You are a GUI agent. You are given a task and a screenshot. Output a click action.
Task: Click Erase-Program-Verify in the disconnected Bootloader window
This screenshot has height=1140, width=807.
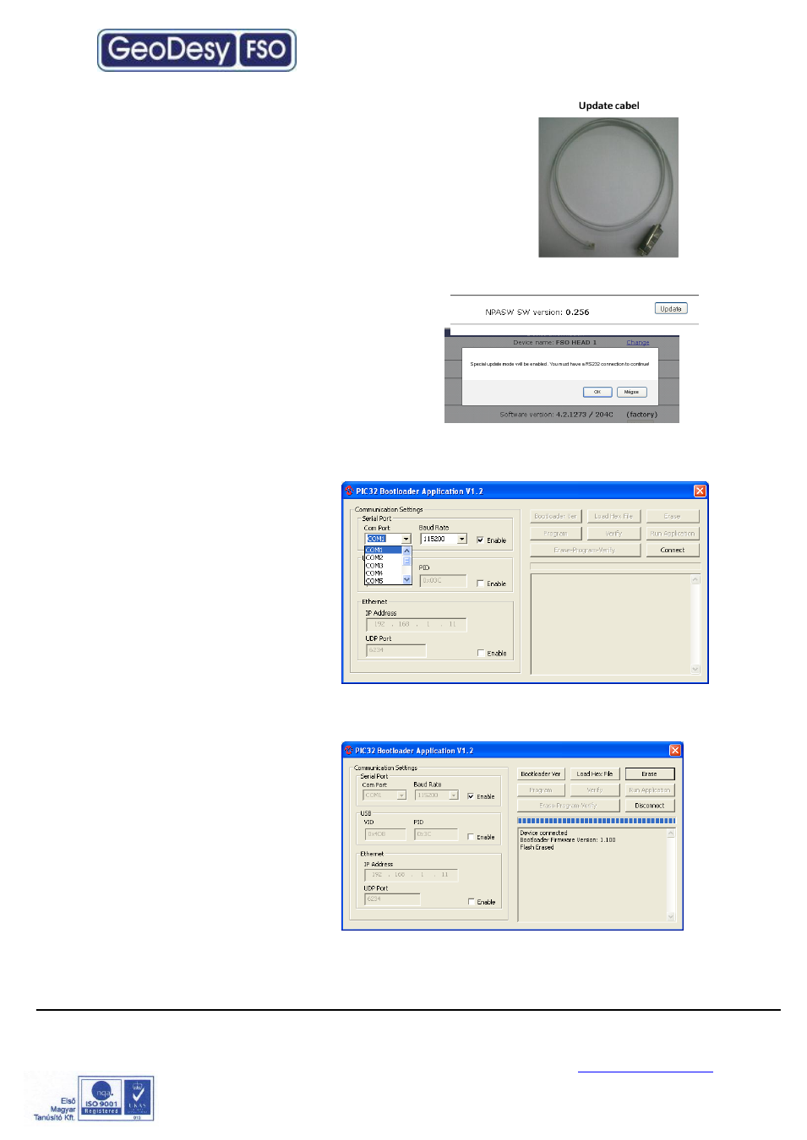tap(585, 550)
